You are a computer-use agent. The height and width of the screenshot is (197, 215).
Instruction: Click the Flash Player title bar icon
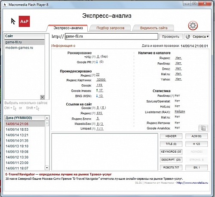click(5, 5)
